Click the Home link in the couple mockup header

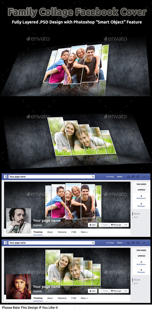pos(120,243)
